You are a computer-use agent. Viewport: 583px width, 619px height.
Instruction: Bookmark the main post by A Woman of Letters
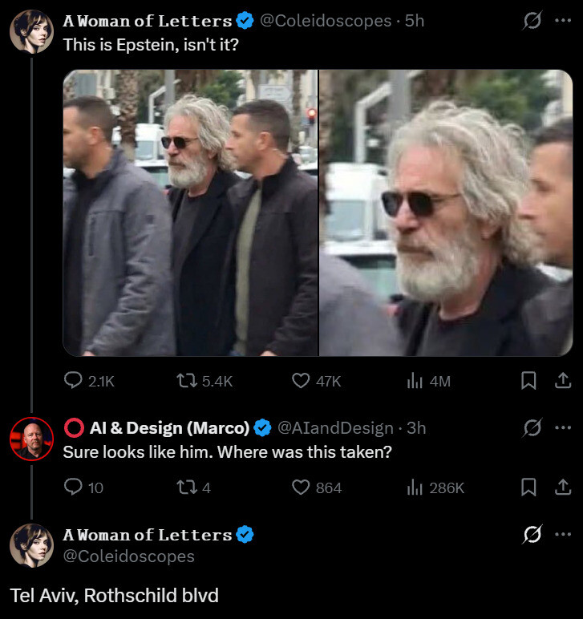pos(528,381)
